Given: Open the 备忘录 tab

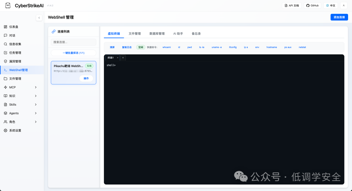Looking at the screenshot, I should pyautogui.click(x=196, y=34).
